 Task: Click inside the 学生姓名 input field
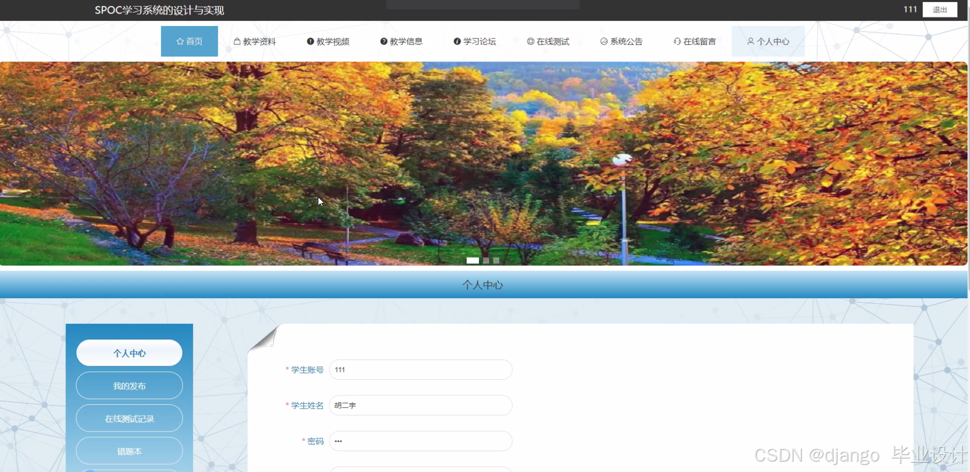[x=420, y=405]
